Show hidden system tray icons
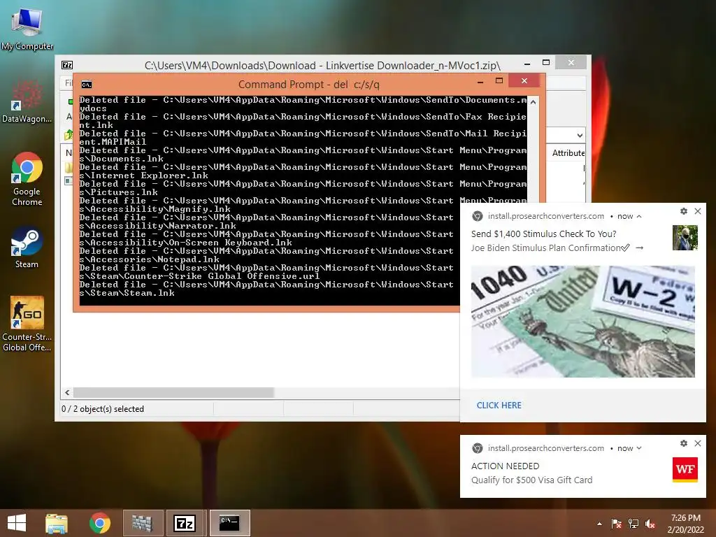 tap(599, 524)
